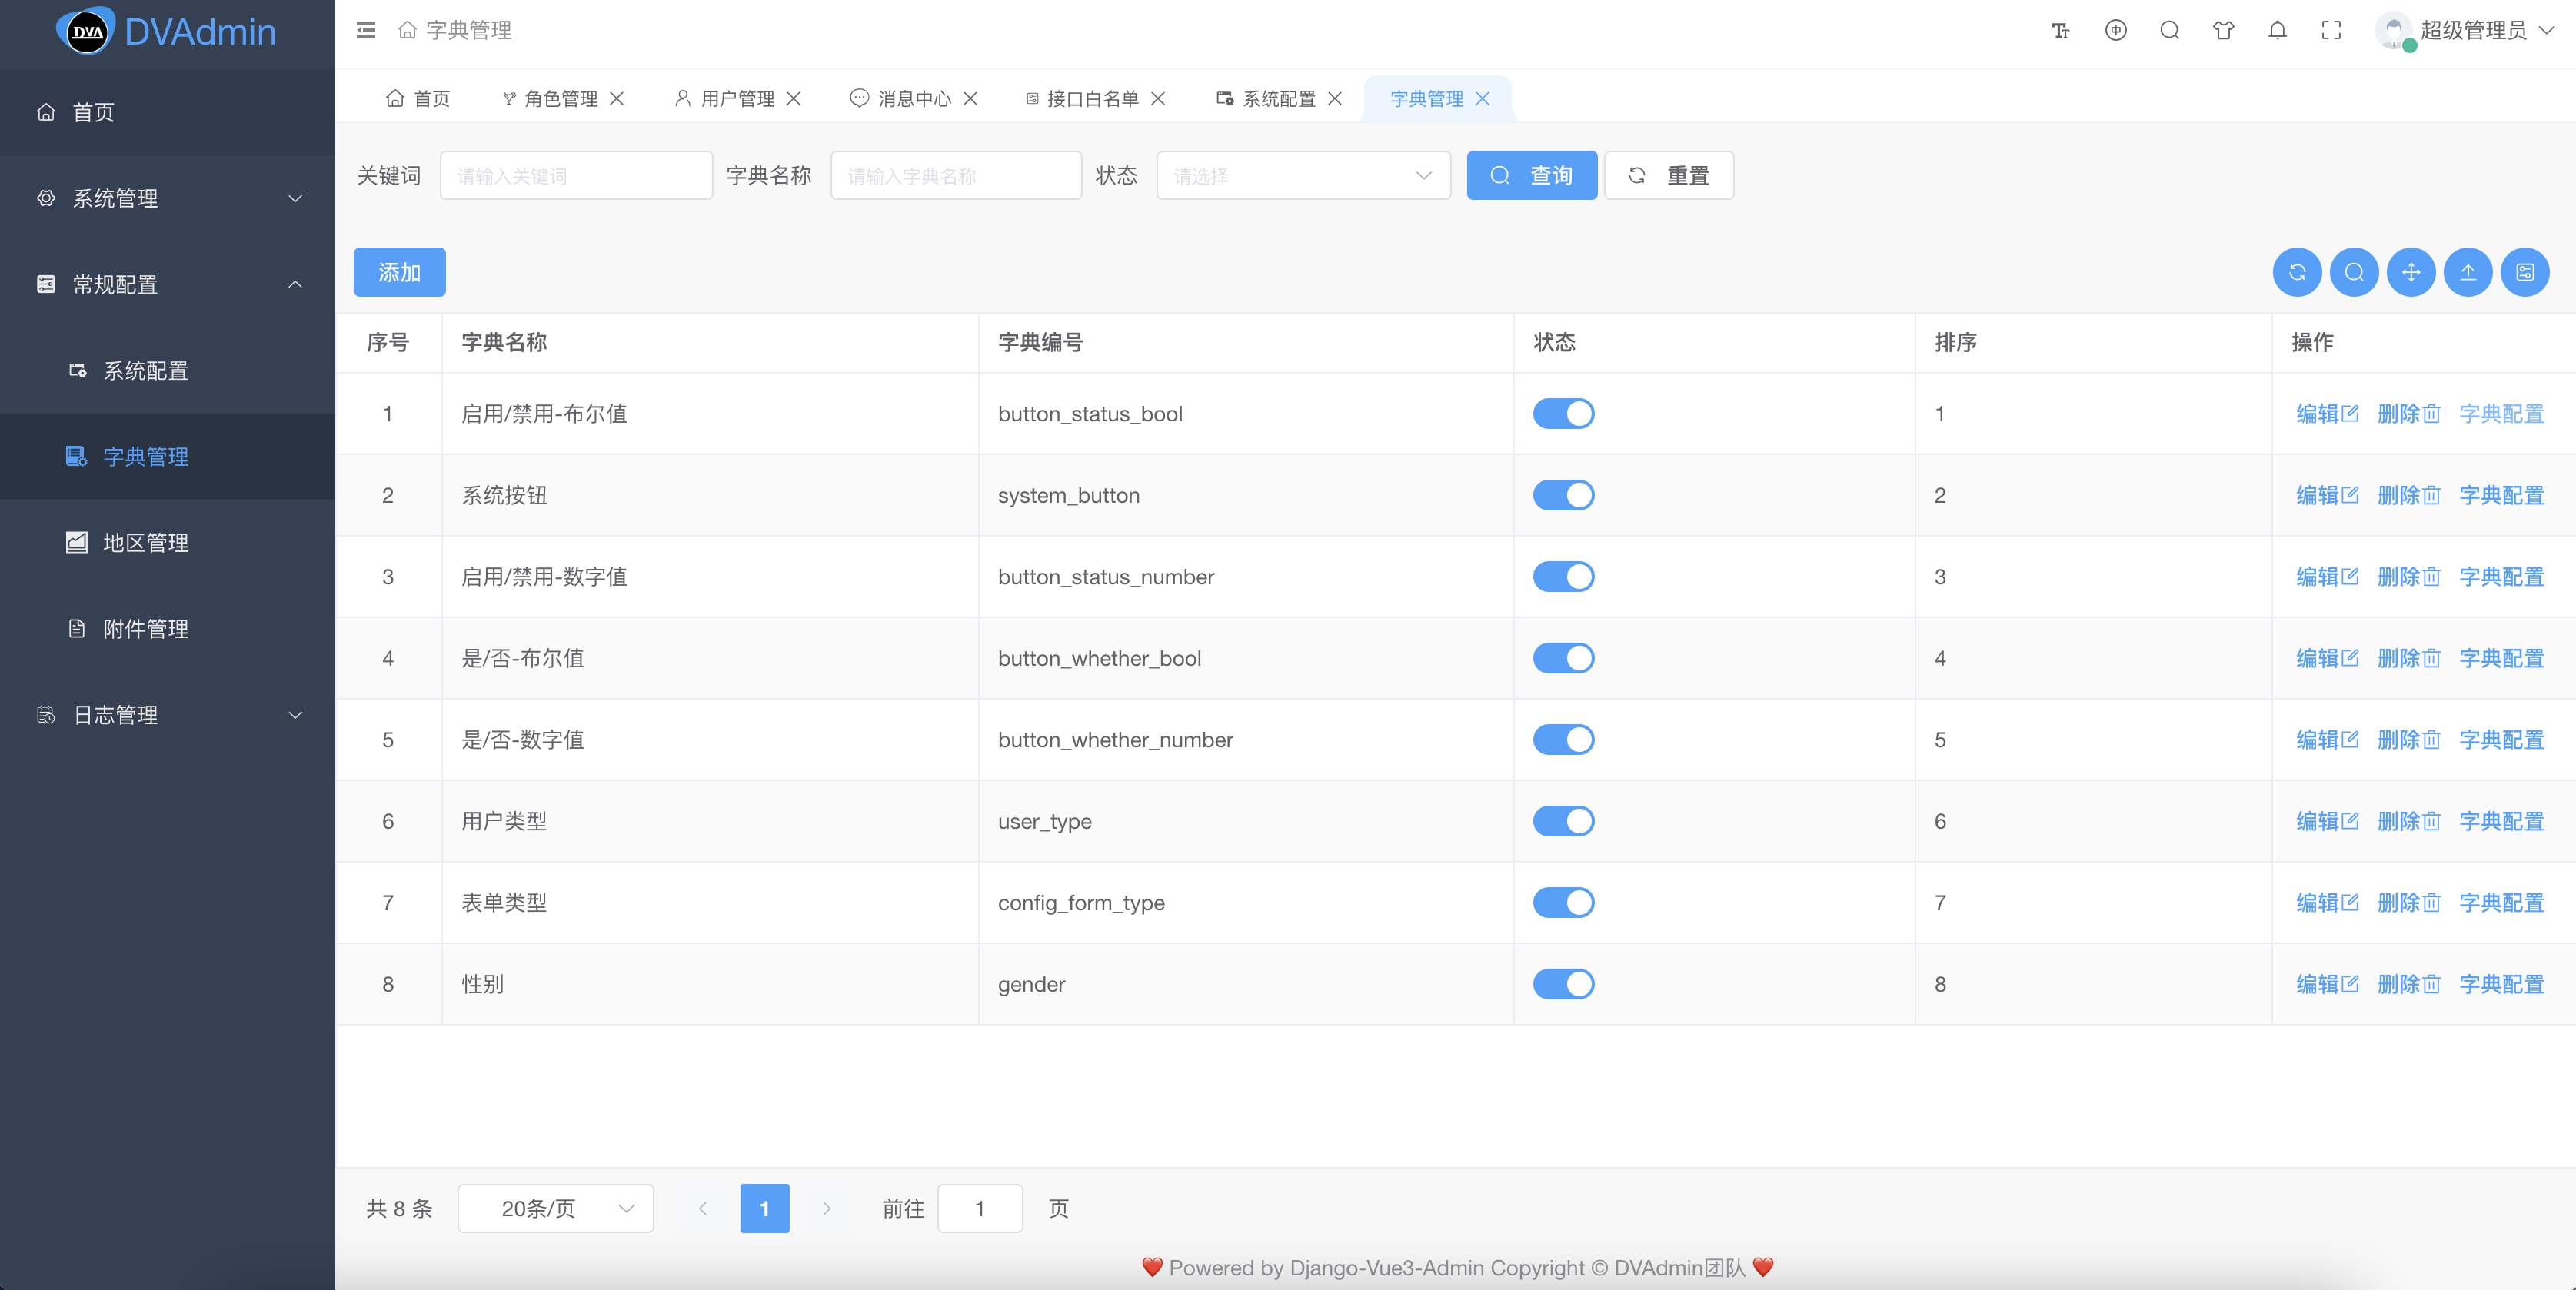Open the notification bell icon
This screenshot has height=1290, width=2576.
(2277, 30)
